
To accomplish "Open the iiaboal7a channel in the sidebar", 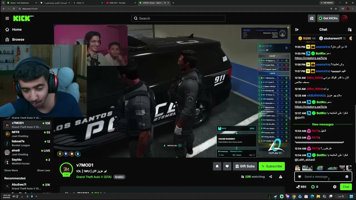I will tap(27, 143).
